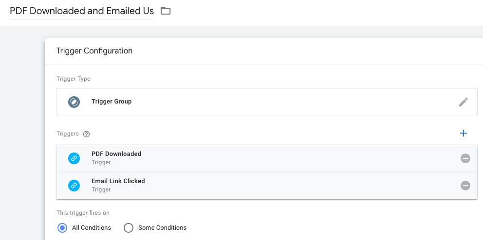Click the Trigger Group type icon
This screenshot has width=483, height=240.
74,102
